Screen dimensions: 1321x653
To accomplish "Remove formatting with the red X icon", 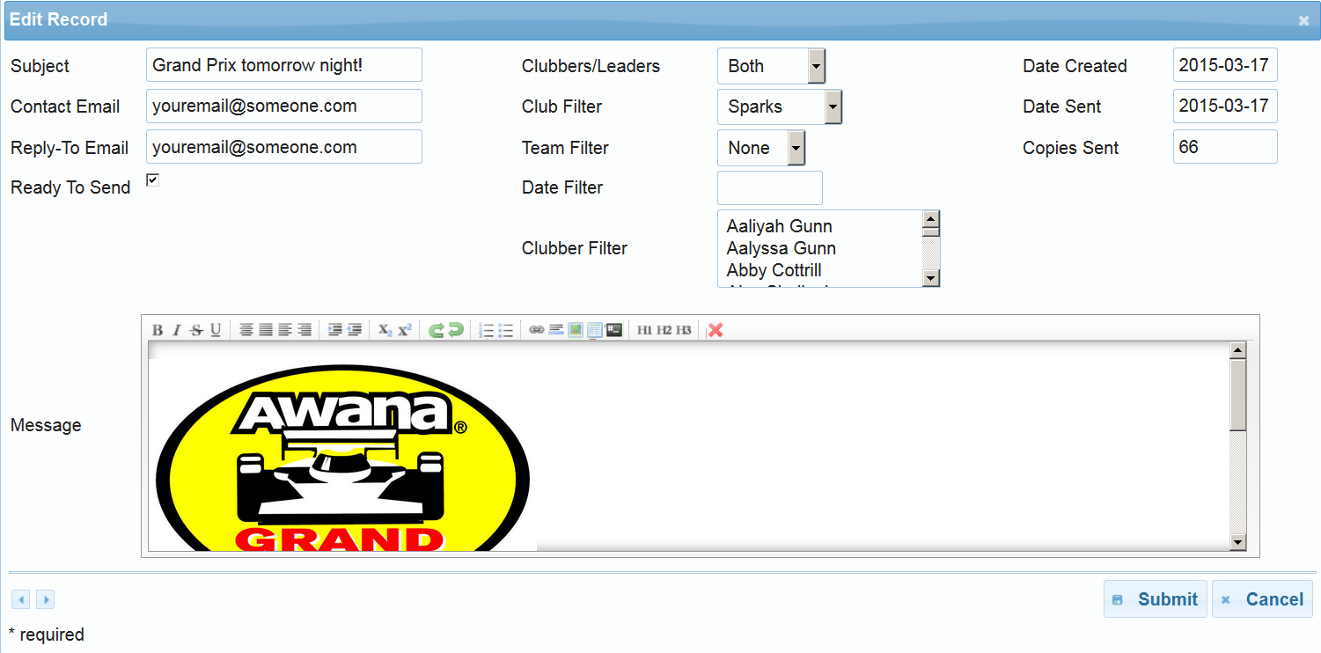I will pyautogui.click(x=716, y=330).
